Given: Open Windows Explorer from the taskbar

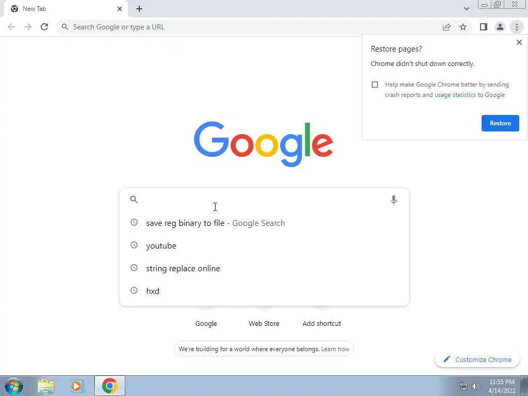Looking at the screenshot, I should [x=46, y=386].
